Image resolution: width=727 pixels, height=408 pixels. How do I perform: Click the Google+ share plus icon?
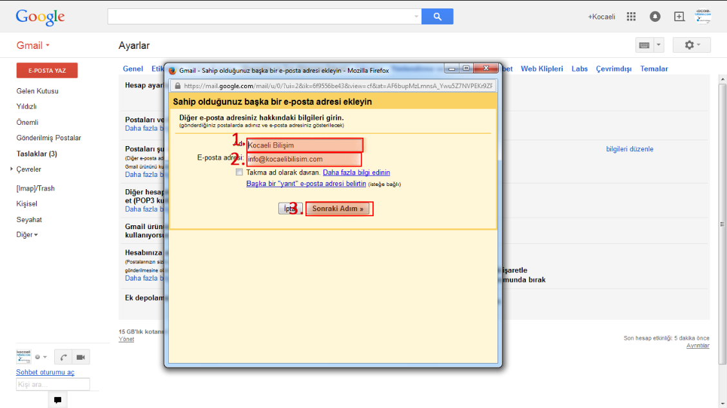click(679, 17)
